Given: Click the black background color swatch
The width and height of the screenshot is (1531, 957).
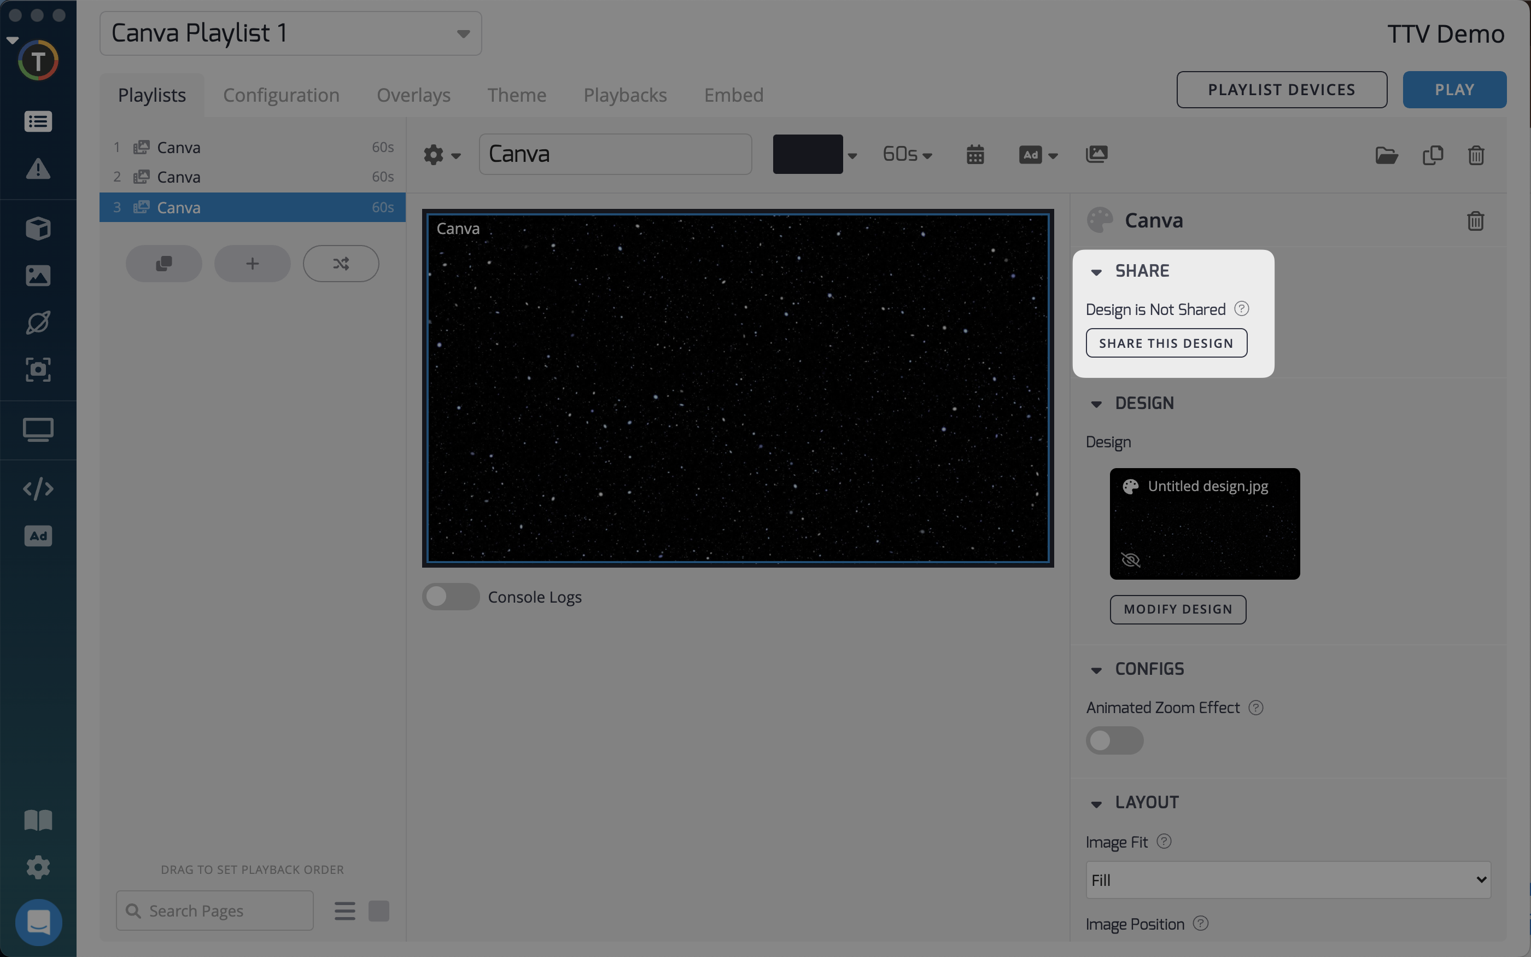Looking at the screenshot, I should click(x=807, y=154).
